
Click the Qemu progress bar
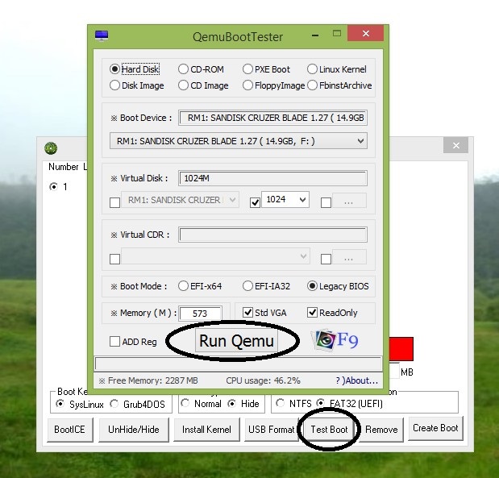point(239,364)
